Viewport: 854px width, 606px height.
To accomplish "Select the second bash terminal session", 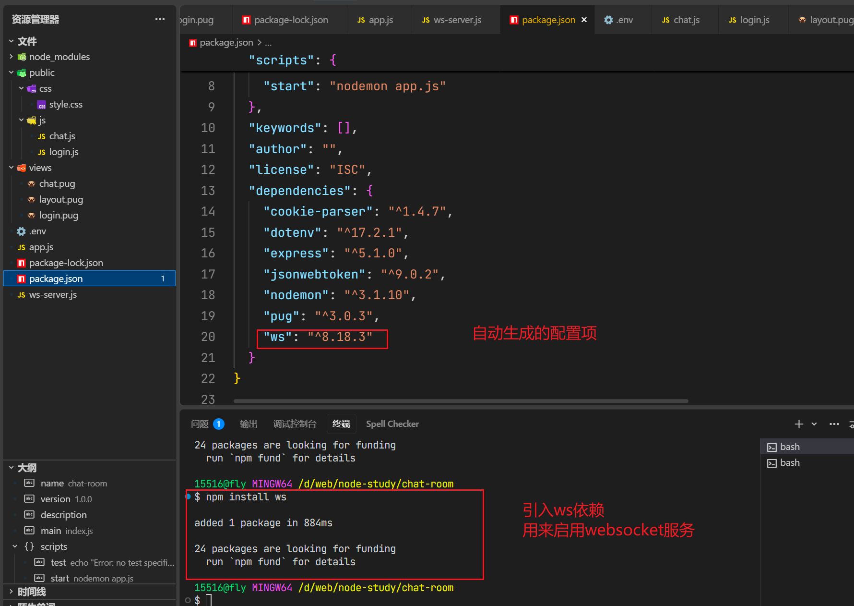I will tap(807, 462).
